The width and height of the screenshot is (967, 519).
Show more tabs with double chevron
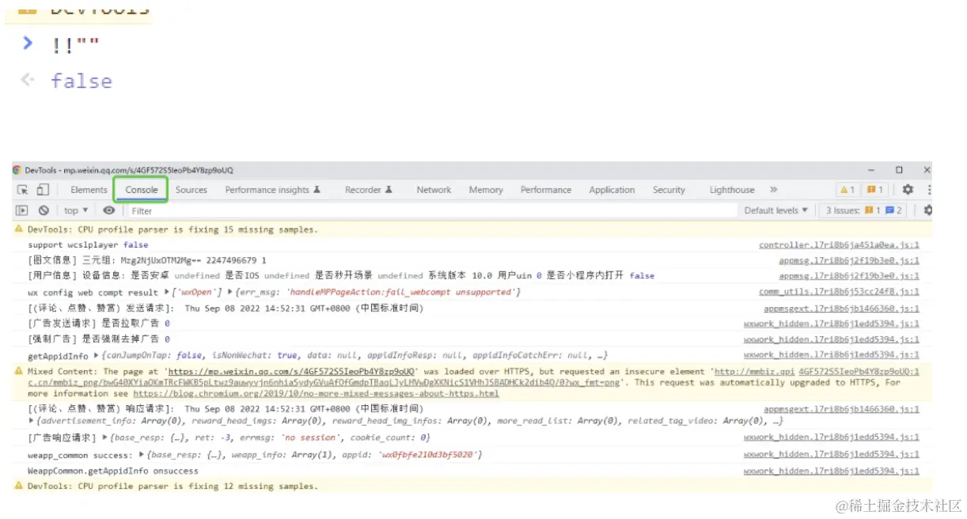pos(773,190)
